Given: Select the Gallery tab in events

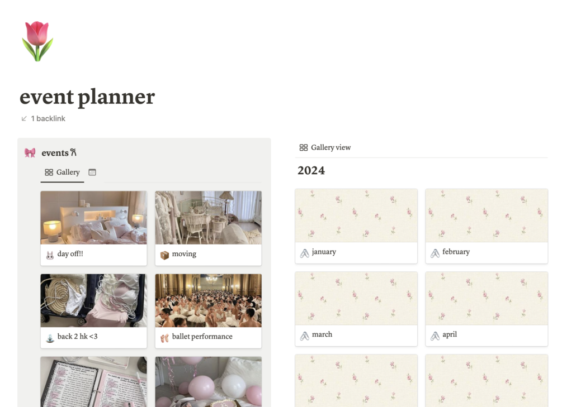Looking at the screenshot, I should click(x=63, y=172).
